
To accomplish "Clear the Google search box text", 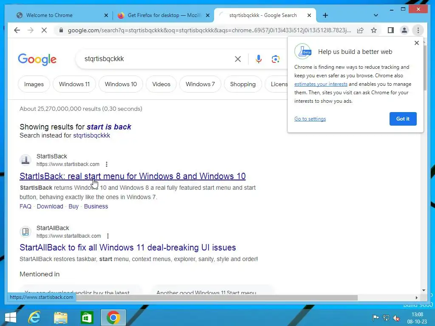I will (x=238, y=59).
